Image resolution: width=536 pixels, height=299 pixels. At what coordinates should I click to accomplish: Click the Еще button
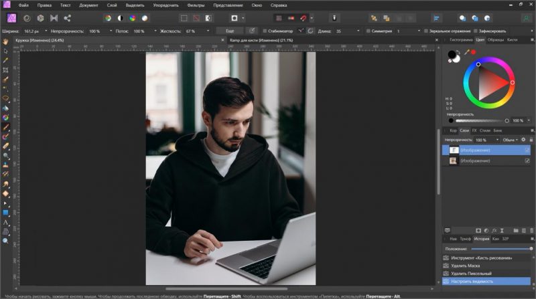click(x=230, y=31)
